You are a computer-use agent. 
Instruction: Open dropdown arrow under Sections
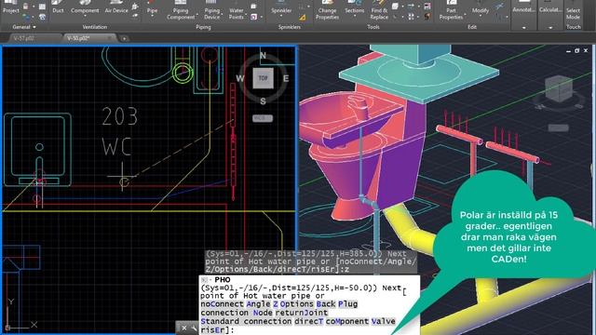point(354,17)
